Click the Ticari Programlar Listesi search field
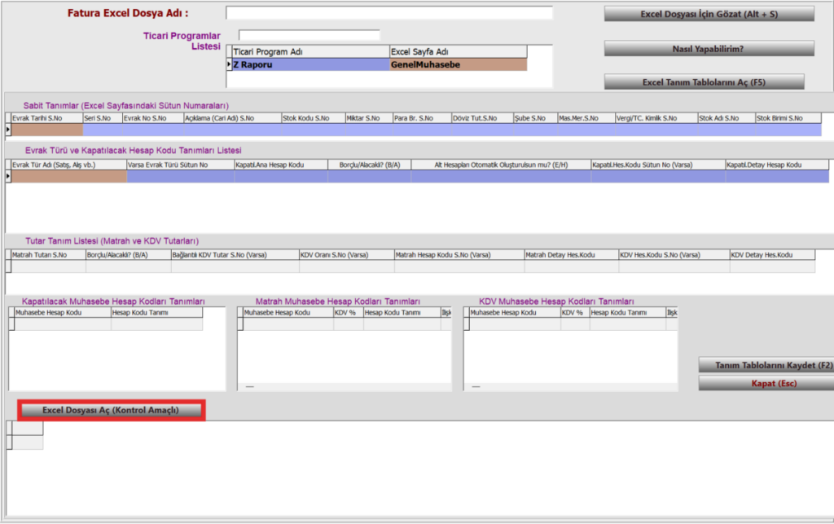This screenshot has height=524, width=834. tap(309, 35)
